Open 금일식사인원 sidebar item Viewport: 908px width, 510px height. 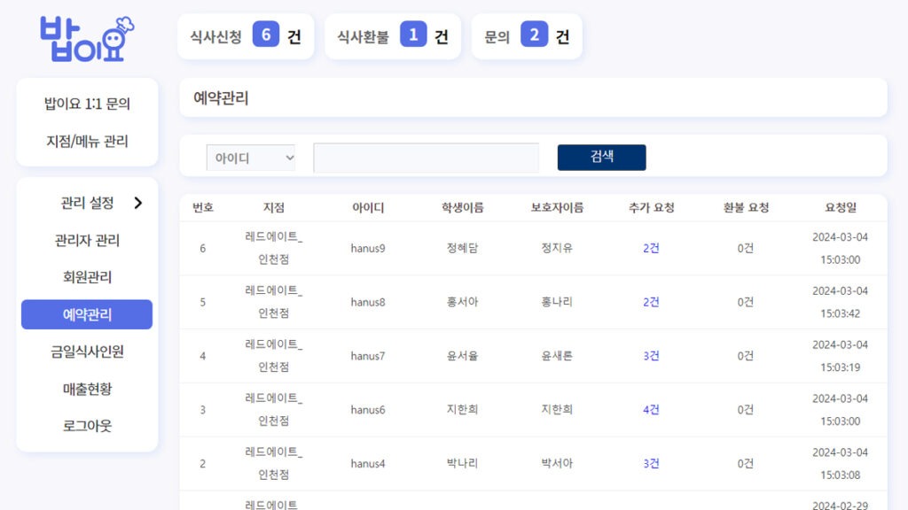[87, 352]
